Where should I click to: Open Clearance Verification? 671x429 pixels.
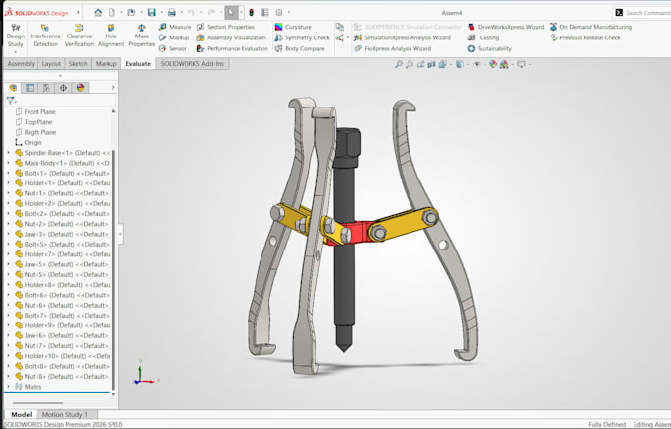[x=79, y=36]
